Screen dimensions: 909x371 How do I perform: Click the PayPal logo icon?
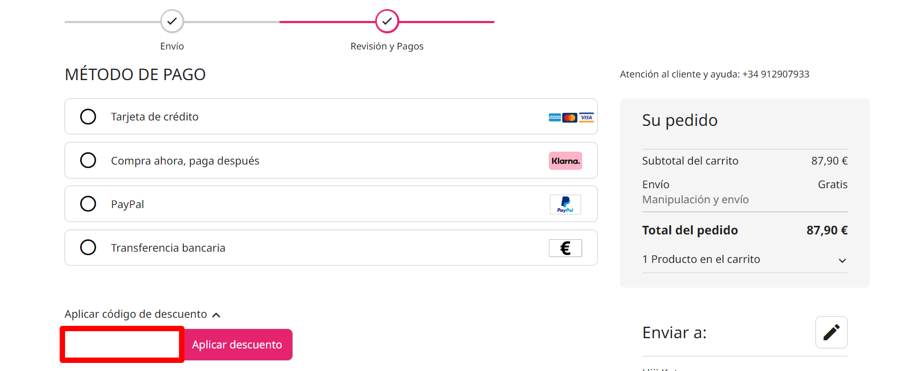[566, 204]
